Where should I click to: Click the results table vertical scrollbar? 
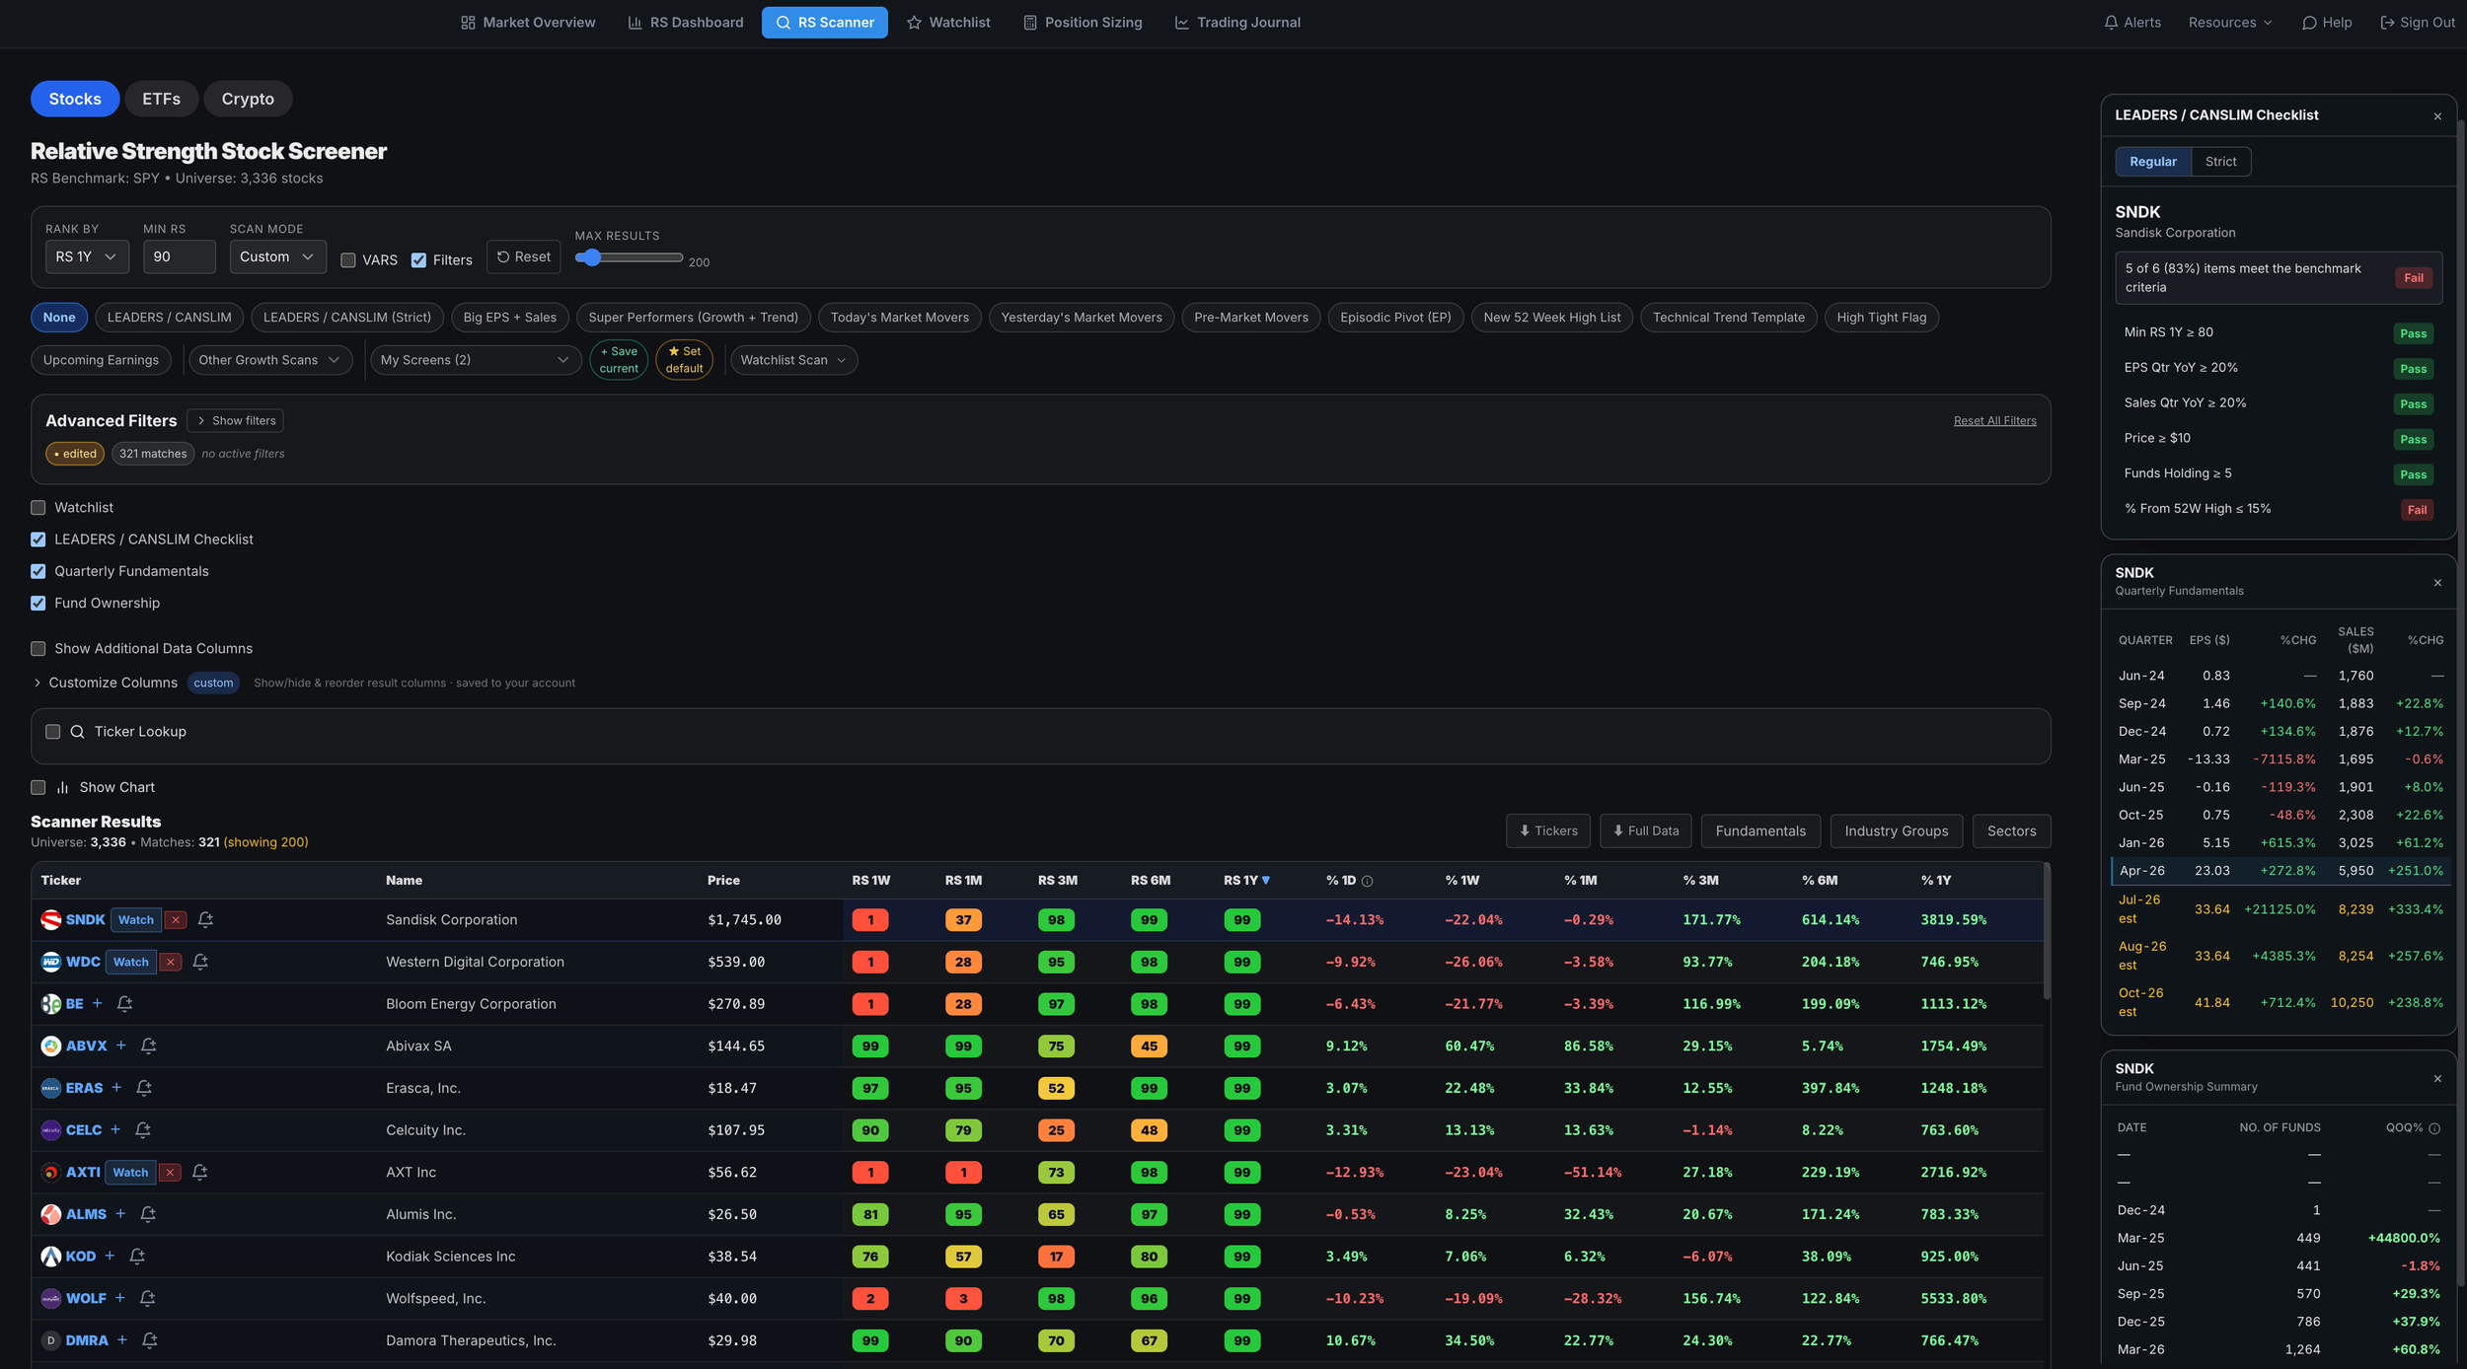coord(2047,930)
